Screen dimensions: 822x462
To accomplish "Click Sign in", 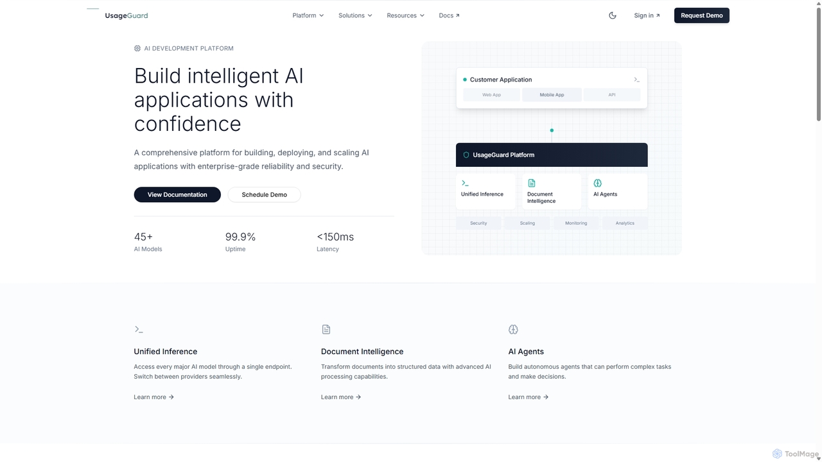I will [x=647, y=15].
